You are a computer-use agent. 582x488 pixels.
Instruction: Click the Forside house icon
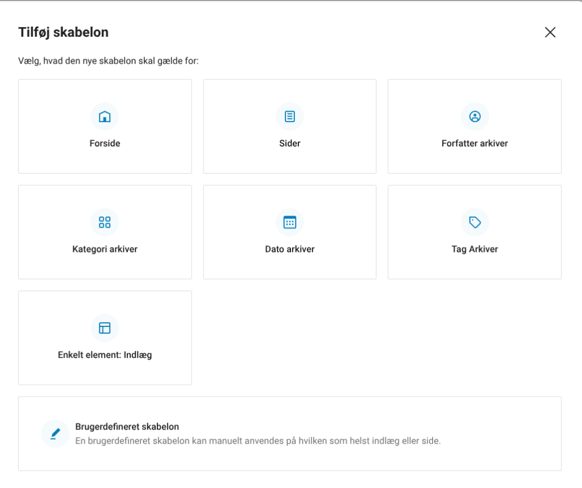[105, 117]
